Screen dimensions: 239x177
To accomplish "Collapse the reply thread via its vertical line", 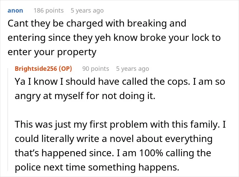I will (8, 119).
